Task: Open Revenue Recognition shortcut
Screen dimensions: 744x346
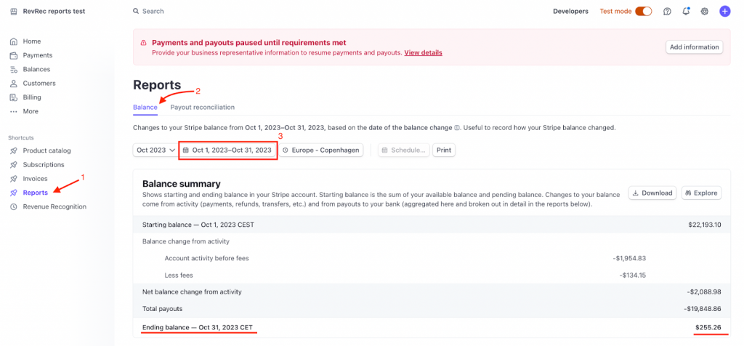Action: click(54, 206)
